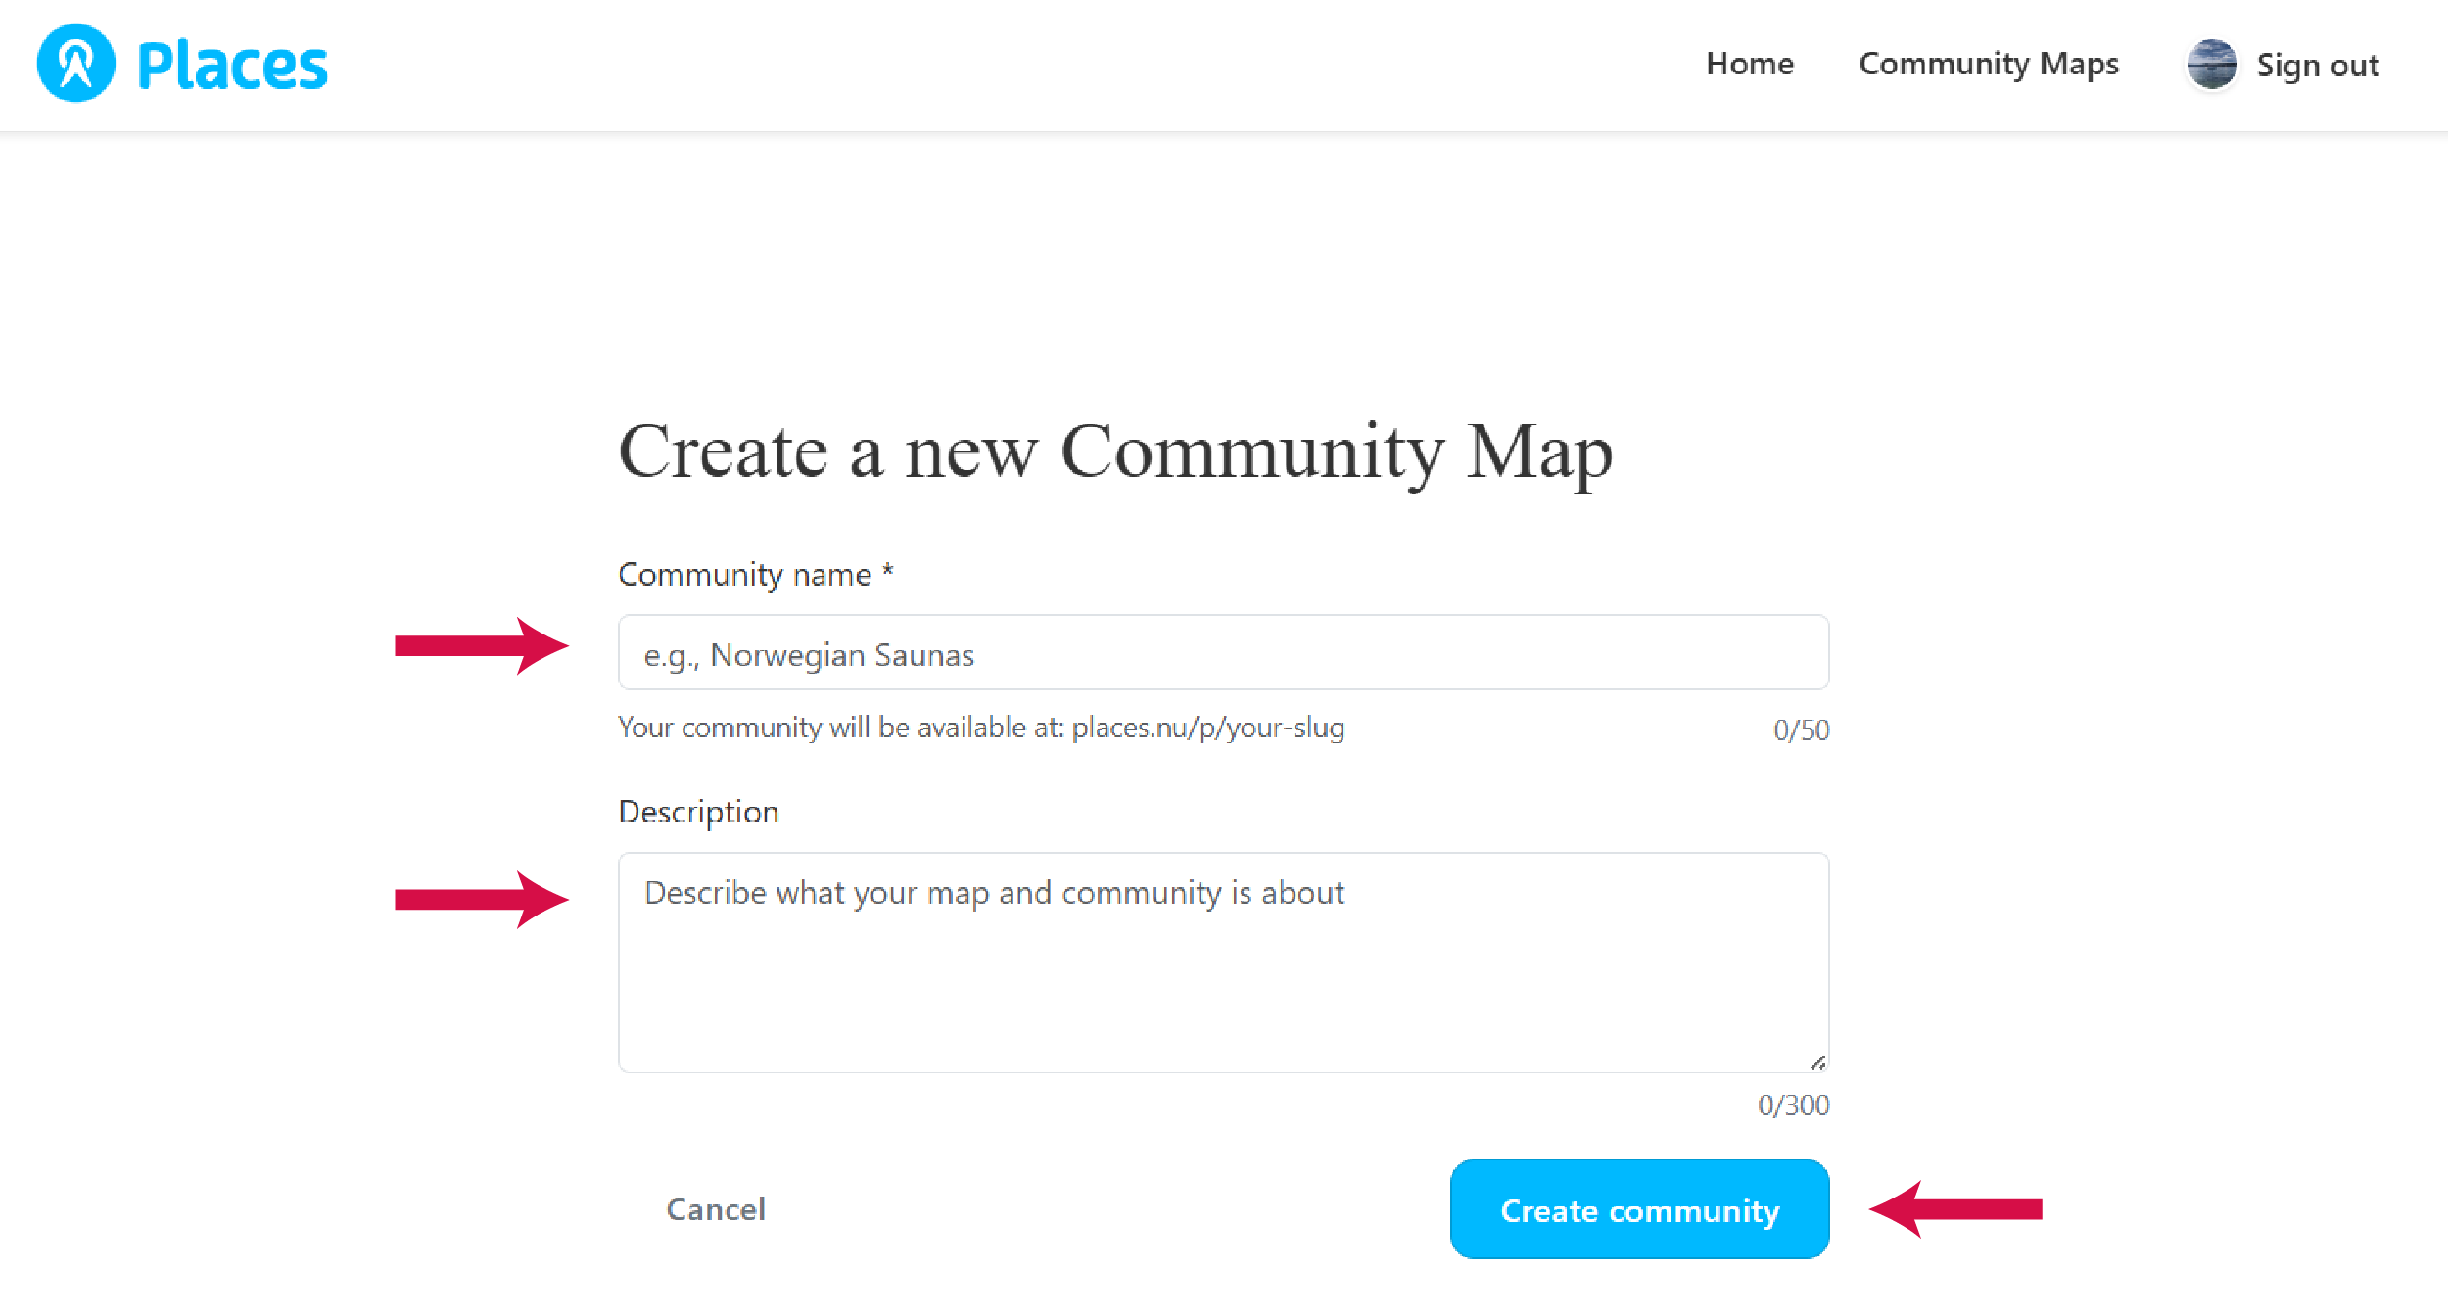Open the Home navigation item
The height and width of the screenshot is (1315, 2448).
pos(1750,63)
